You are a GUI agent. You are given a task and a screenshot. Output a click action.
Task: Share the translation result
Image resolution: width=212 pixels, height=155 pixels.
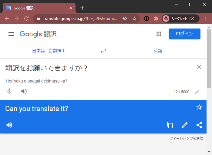[199, 125]
